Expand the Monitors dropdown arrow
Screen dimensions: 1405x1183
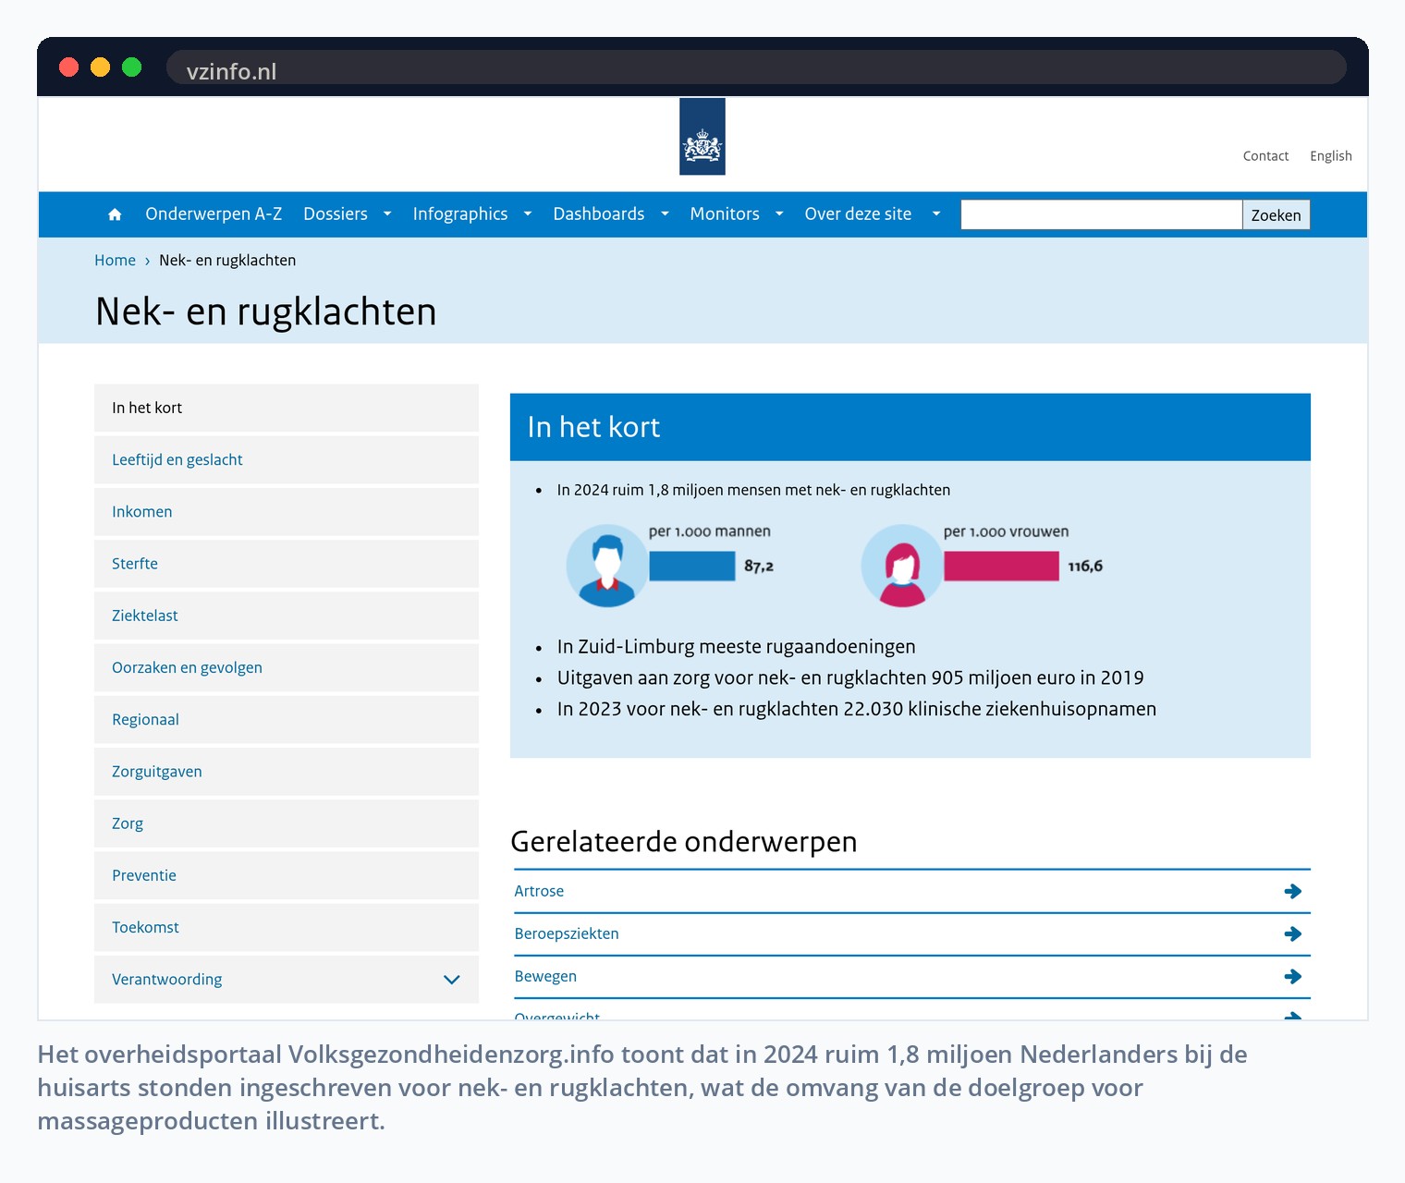pyautogui.click(x=779, y=214)
